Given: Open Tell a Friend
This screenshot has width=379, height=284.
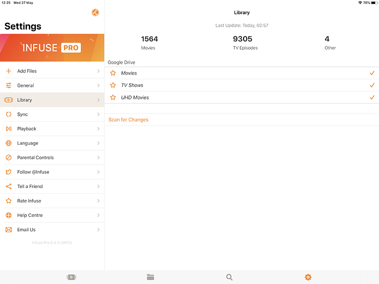Looking at the screenshot, I should 52,186.
